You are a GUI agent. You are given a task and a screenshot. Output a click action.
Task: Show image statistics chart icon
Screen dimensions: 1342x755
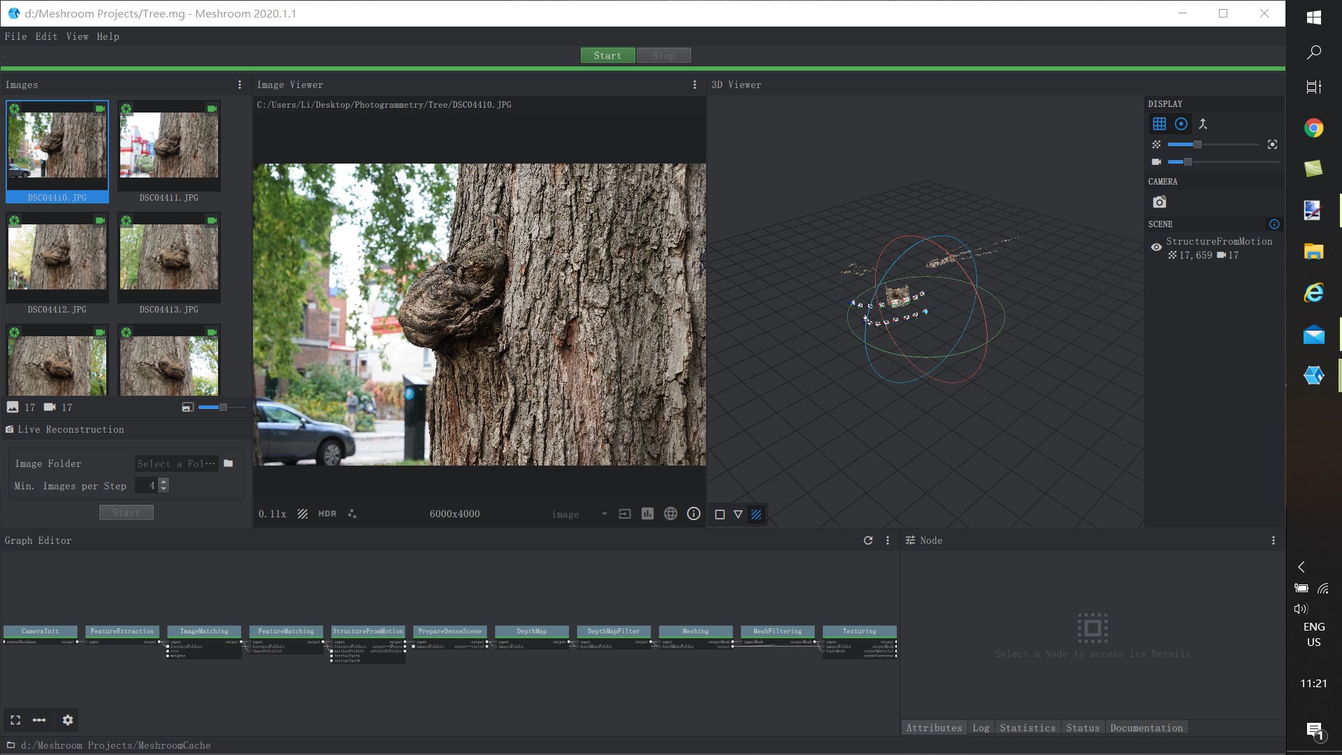point(648,514)
